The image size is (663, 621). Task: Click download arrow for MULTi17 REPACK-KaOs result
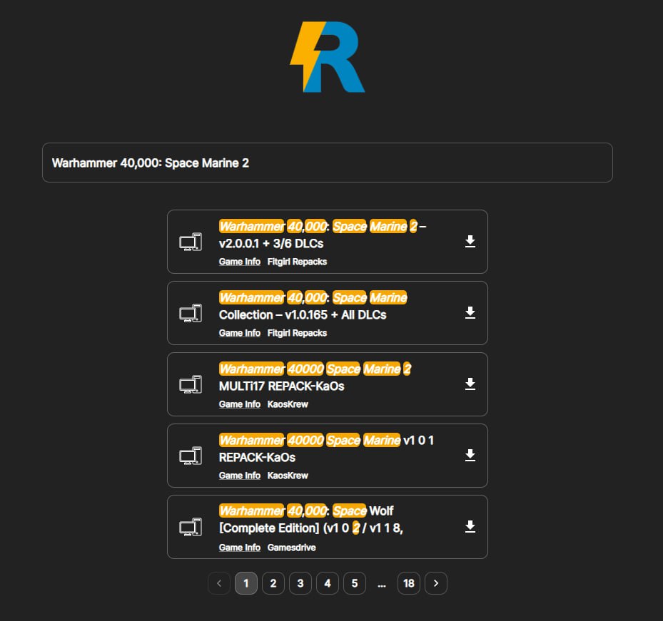coord(470,384)
